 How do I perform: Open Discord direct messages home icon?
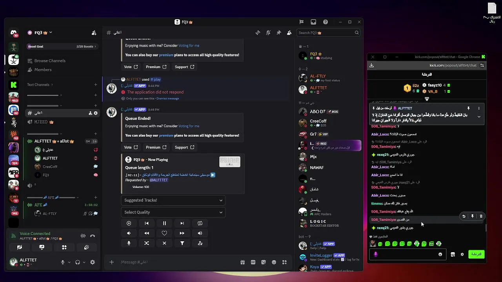(14, 33)
